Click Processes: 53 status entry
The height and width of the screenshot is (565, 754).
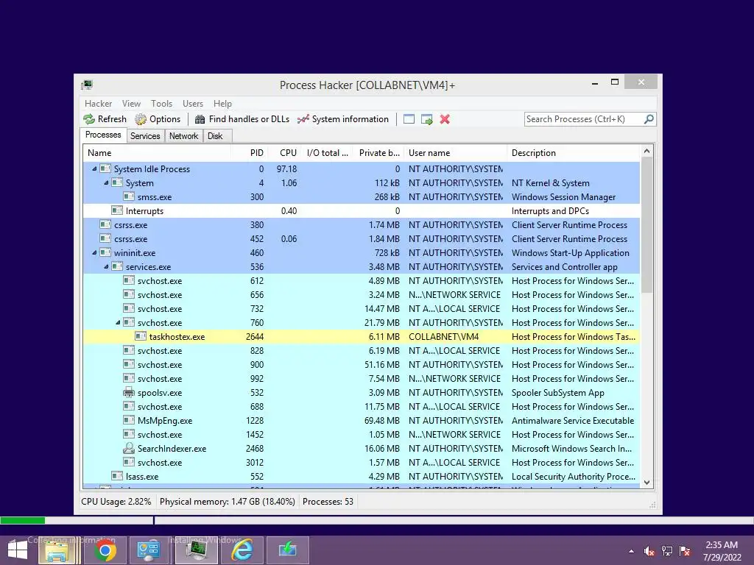pyautogui.click(x=328, y=502)
